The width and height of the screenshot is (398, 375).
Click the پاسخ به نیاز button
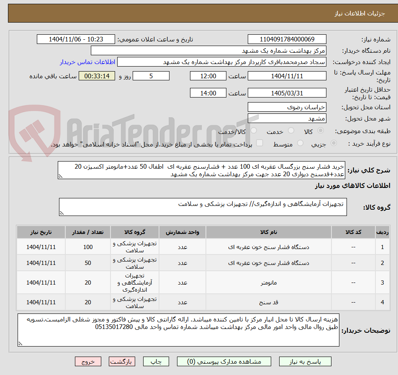(305, 362)
